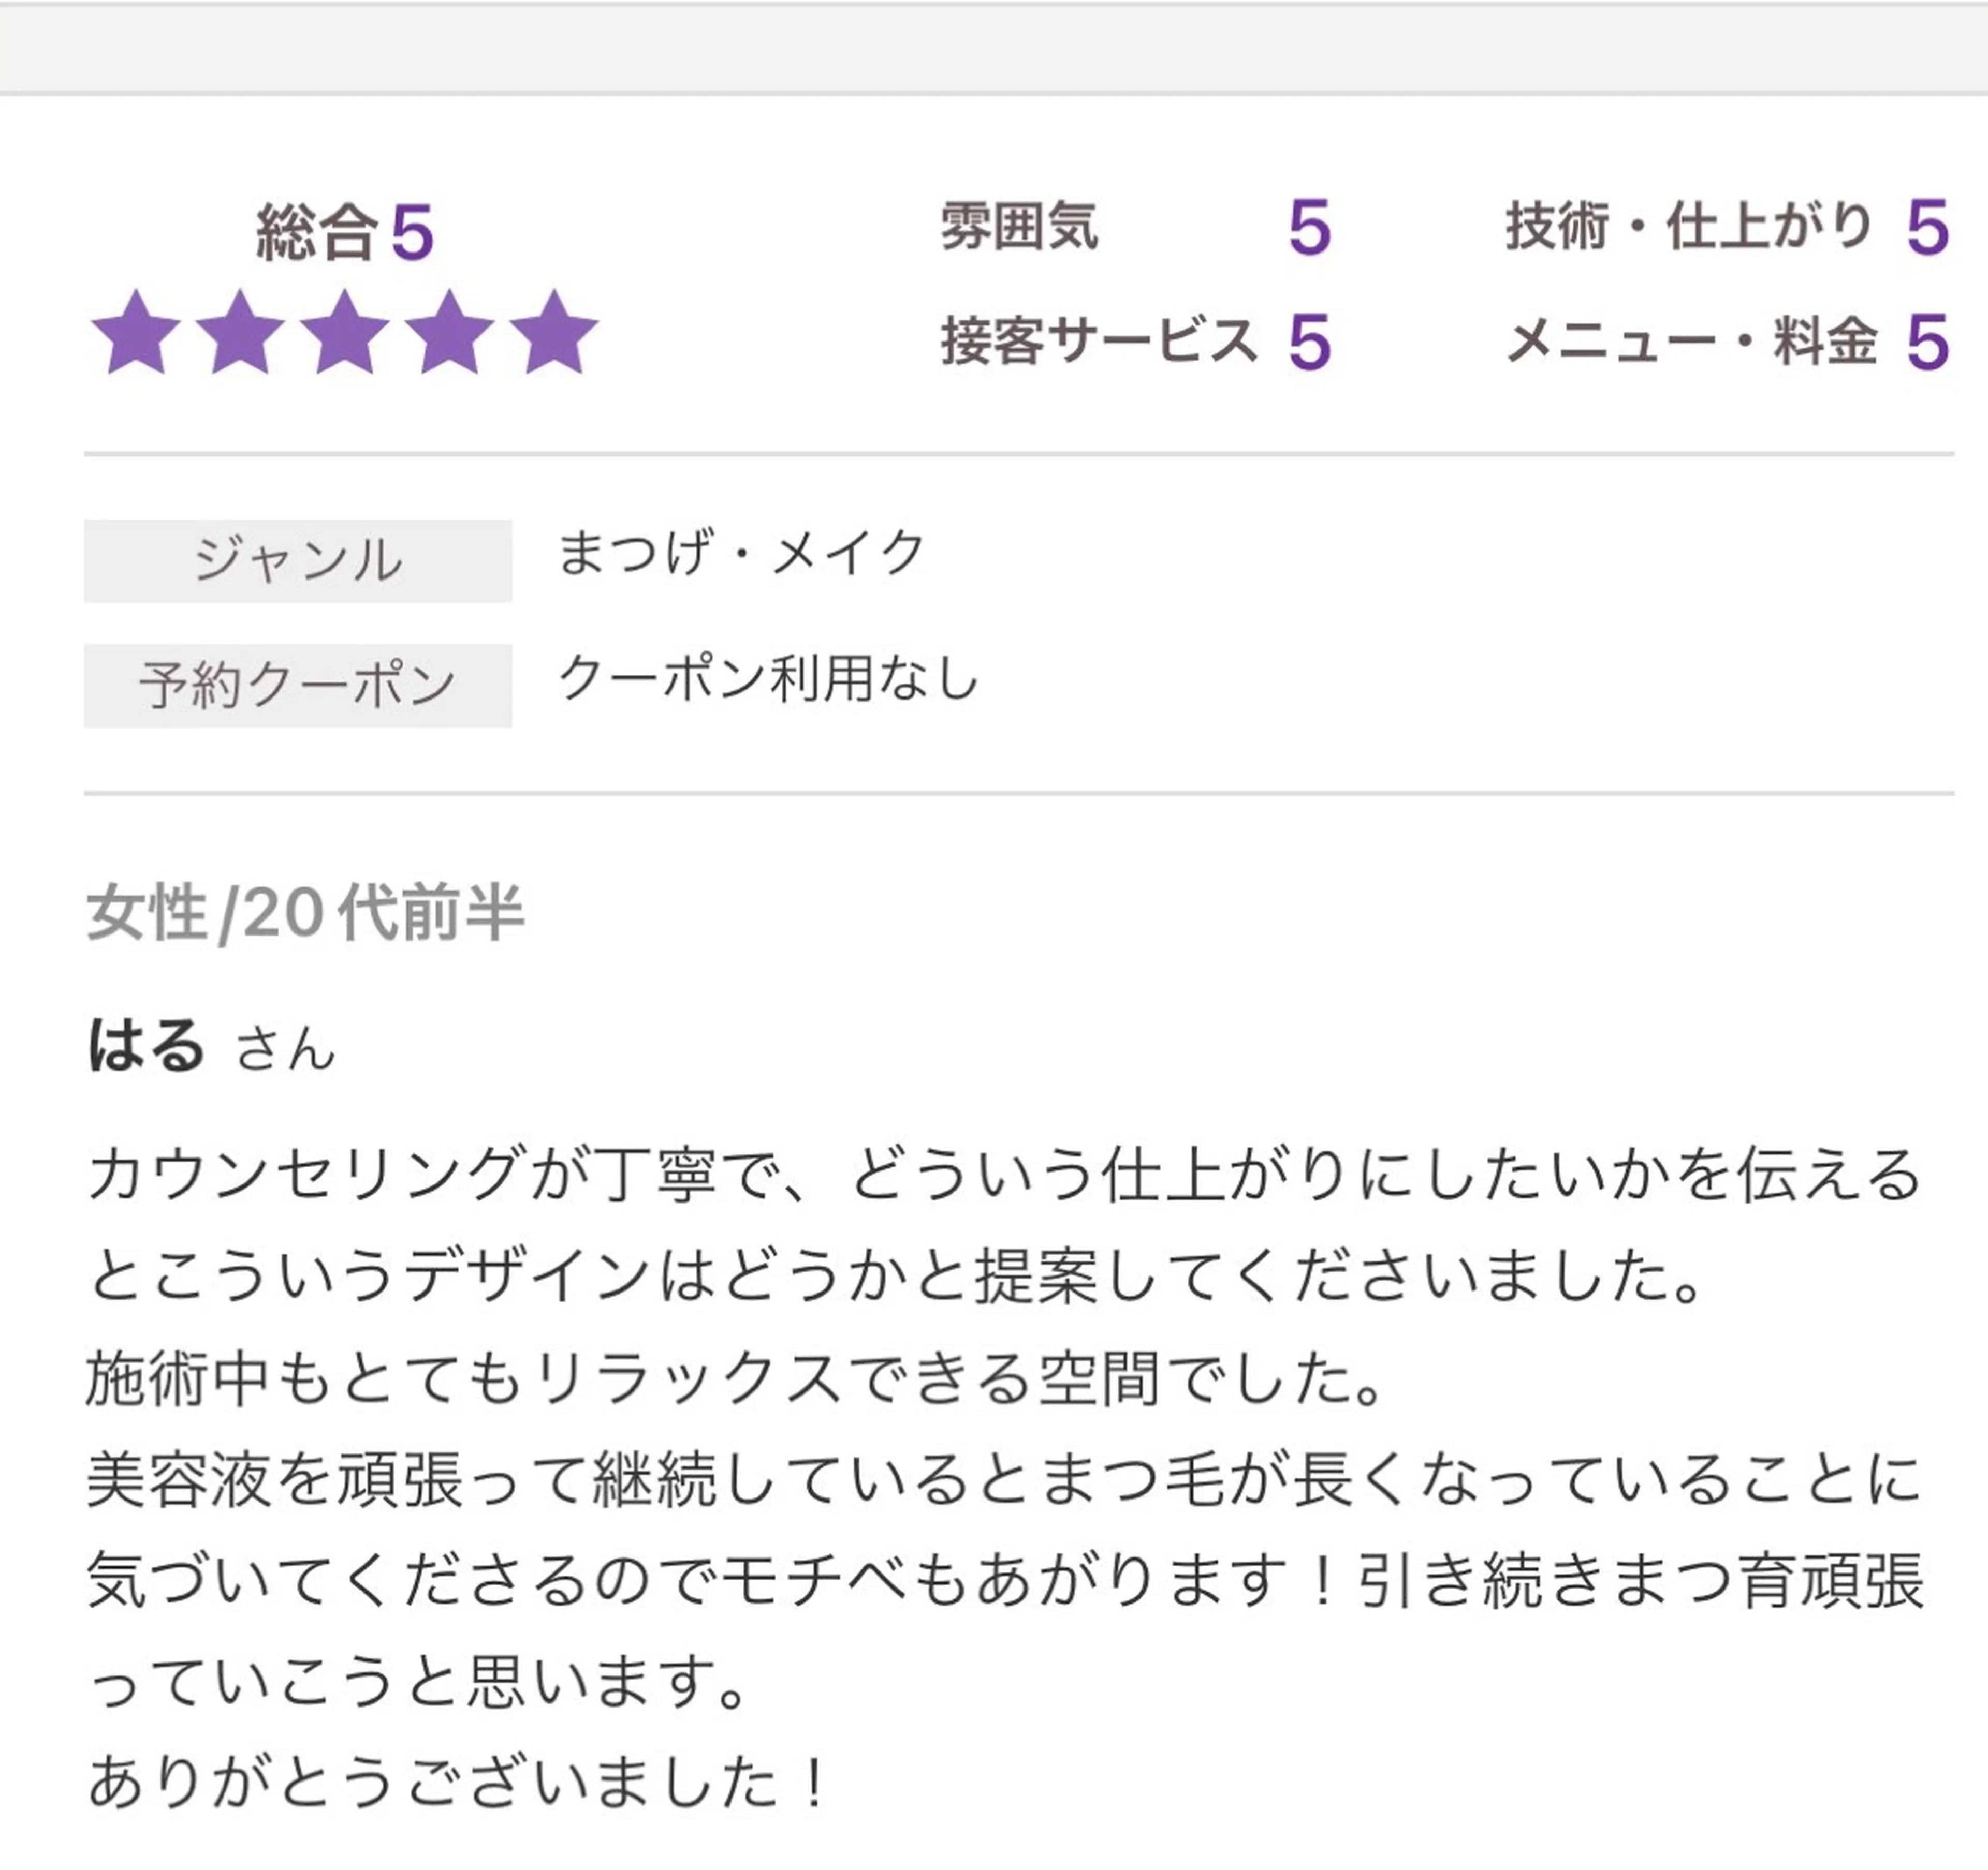Click the third purple rating star
Screen dimensions: 1988x1870
click(x=345, y=333)
